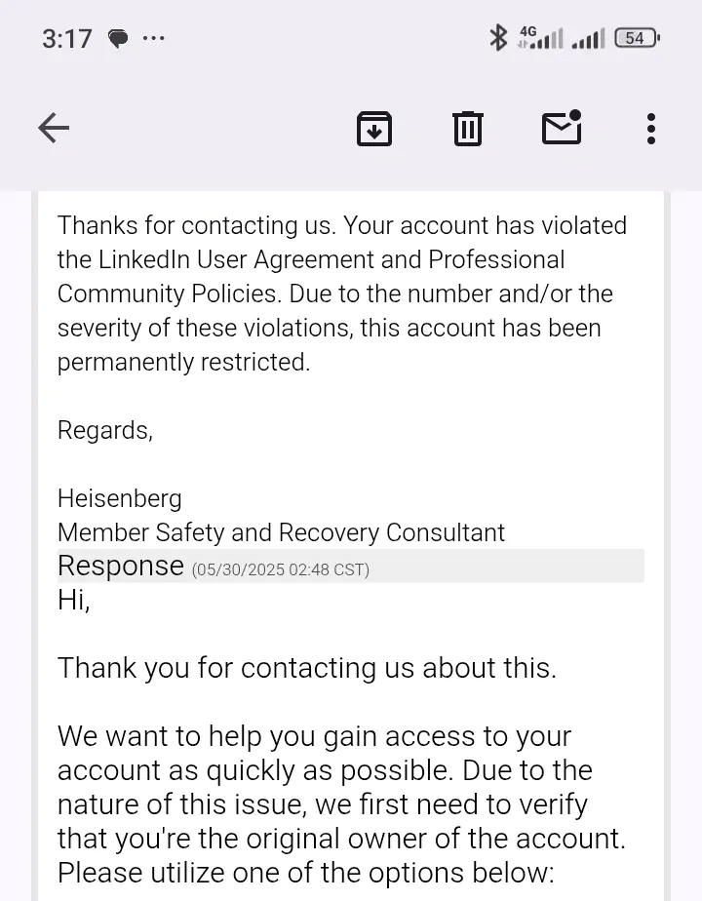Open the three-dot more options menu

[x=650, y=128]
